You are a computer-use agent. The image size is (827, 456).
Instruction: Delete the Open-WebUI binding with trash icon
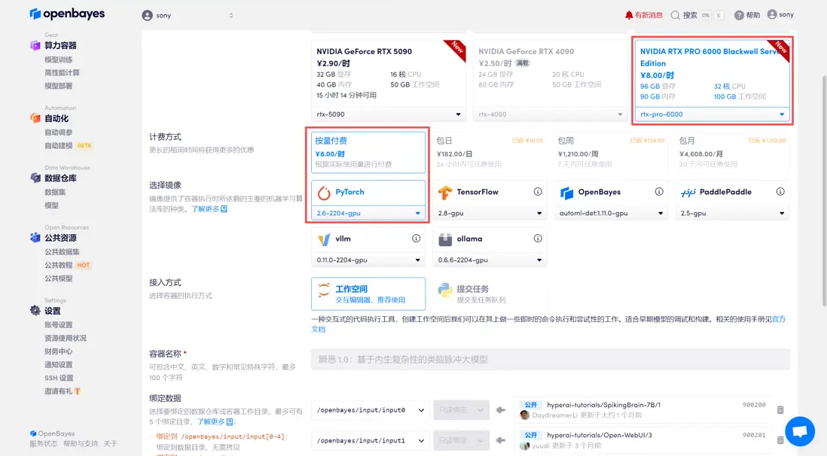780,439
